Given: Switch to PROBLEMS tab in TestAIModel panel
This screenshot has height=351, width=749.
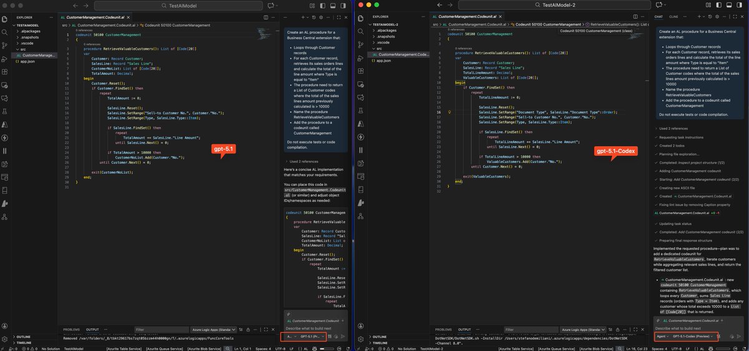Looking at the screenshot, I should [72, 329].
